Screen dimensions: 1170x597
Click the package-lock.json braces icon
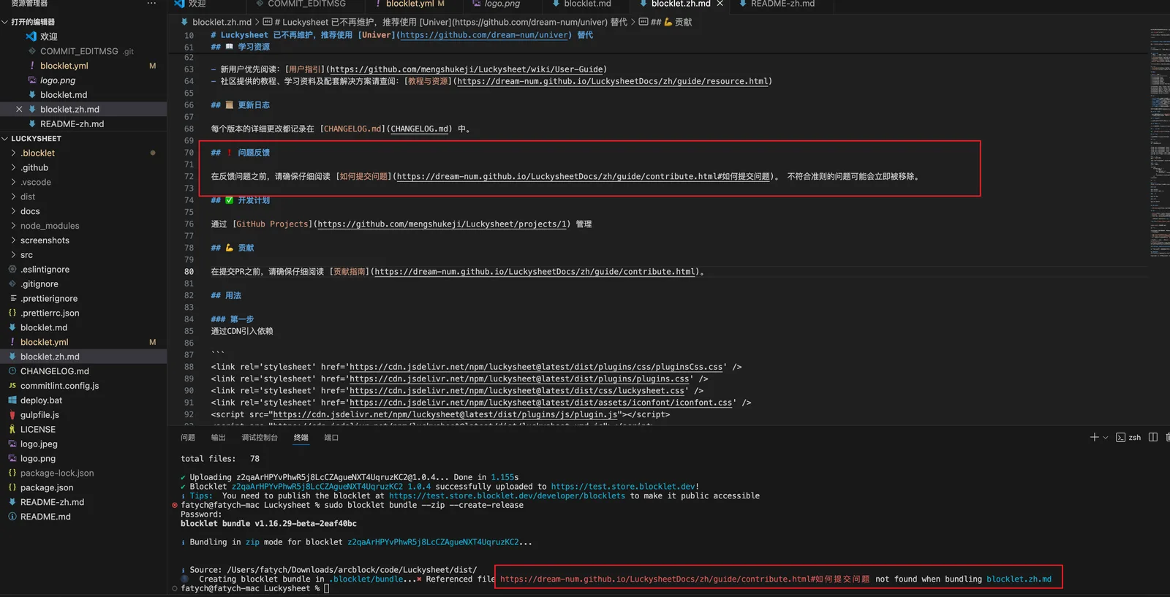(12, 473)
